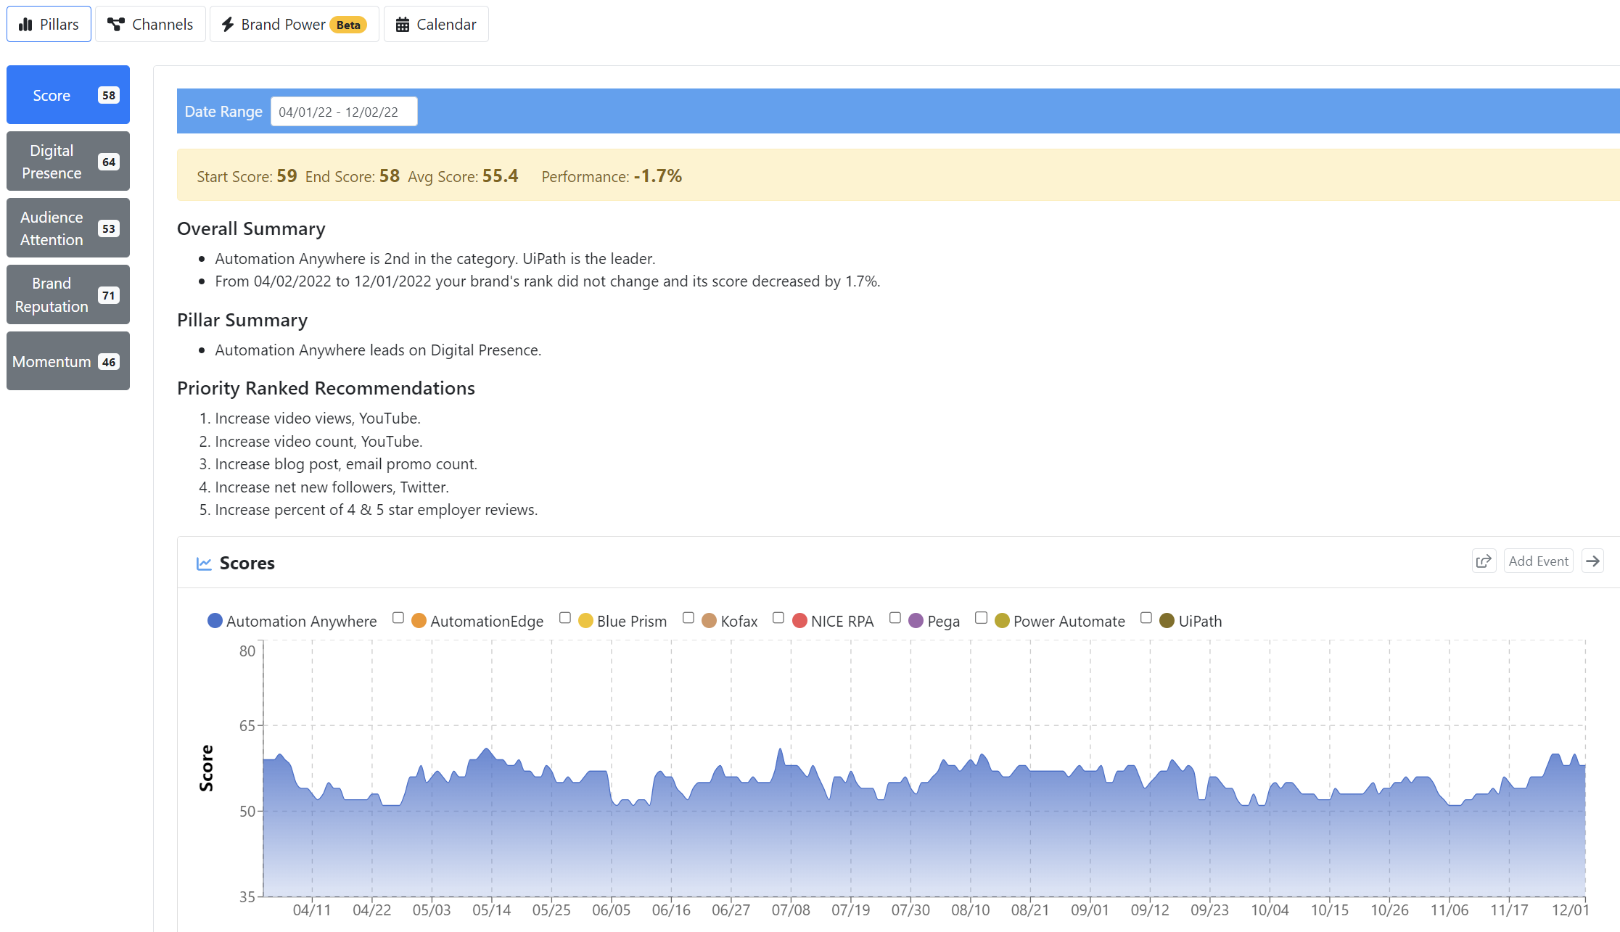Click the Beta badge on Brand Power

point(348,25)
